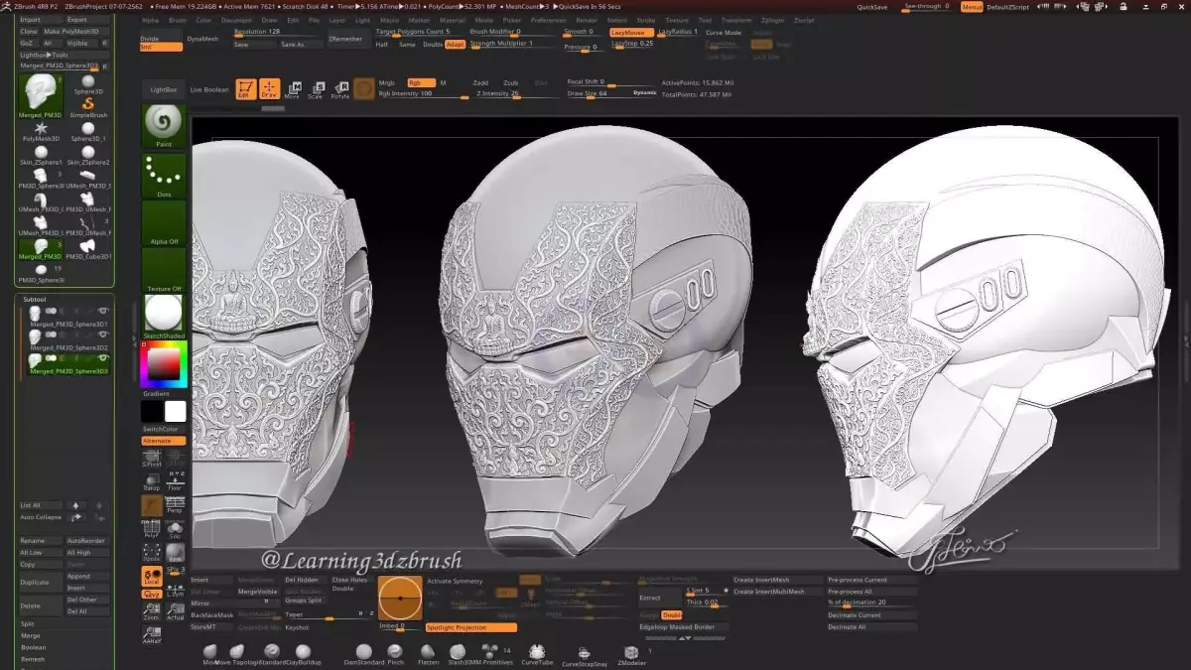The height and width of the screenshot is (670, 1191).
Task: Open the Stroke menu
Action: tap(645, 20)
